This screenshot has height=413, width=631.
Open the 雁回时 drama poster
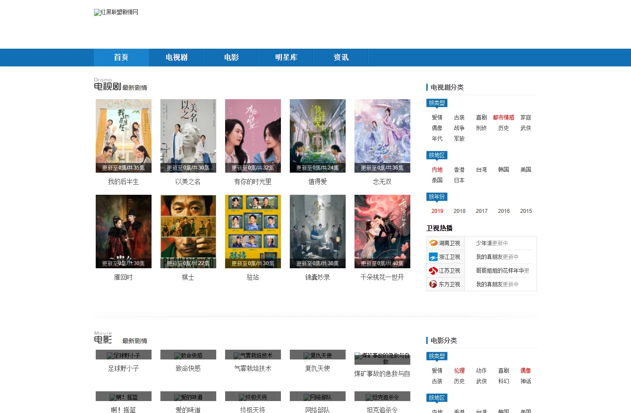coord(124,232)
